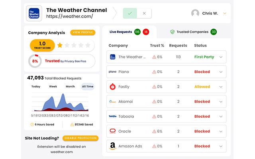Click The Weather Channel row logo
This screenshot has width=255, height=159.
[112, 57]
